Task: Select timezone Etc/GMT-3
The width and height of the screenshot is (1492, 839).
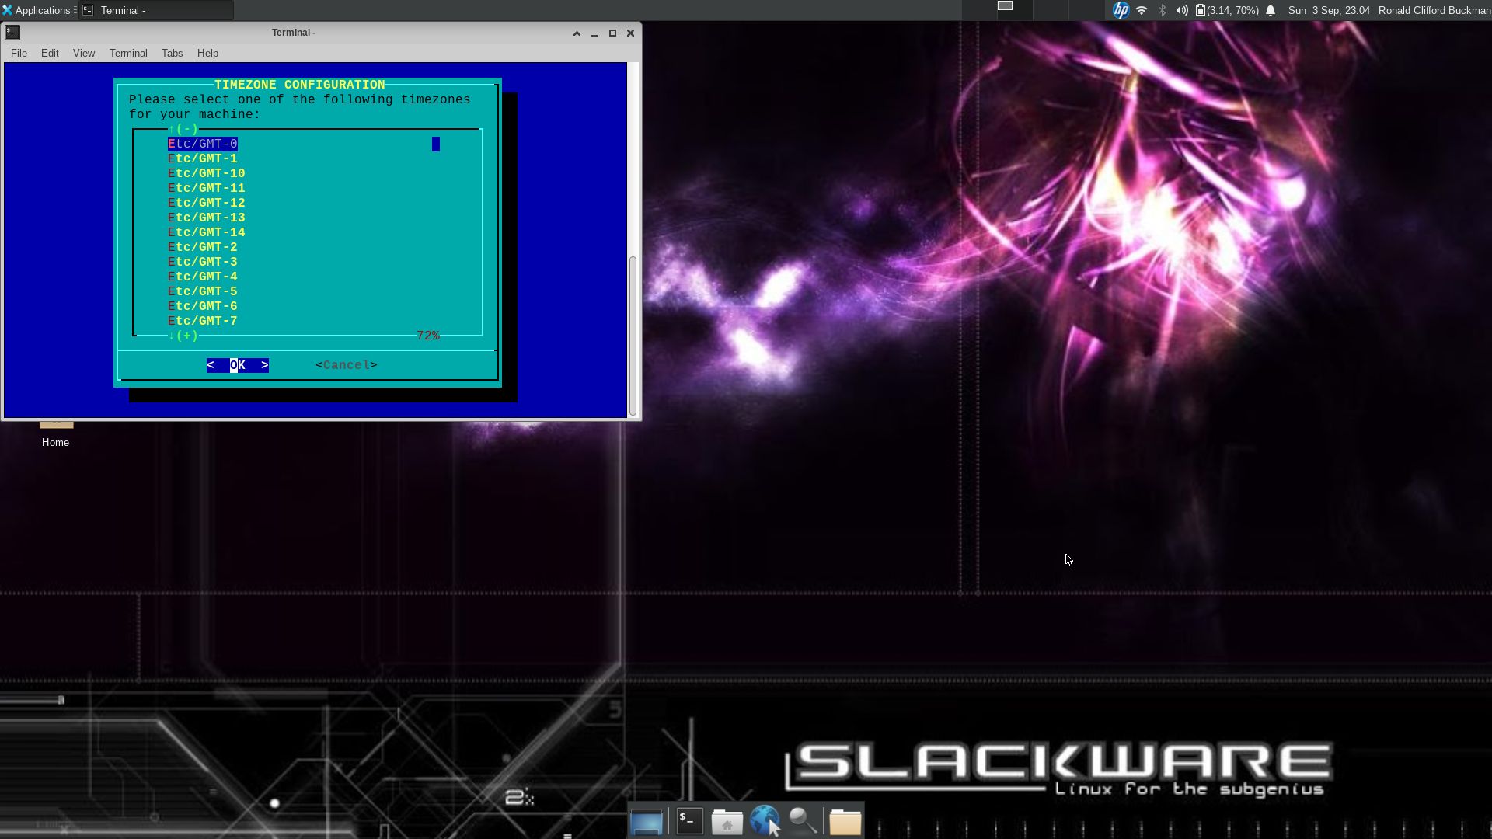Action: [x=203, y=262]
